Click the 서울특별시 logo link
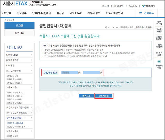165x140 pixels. point(148,6)
